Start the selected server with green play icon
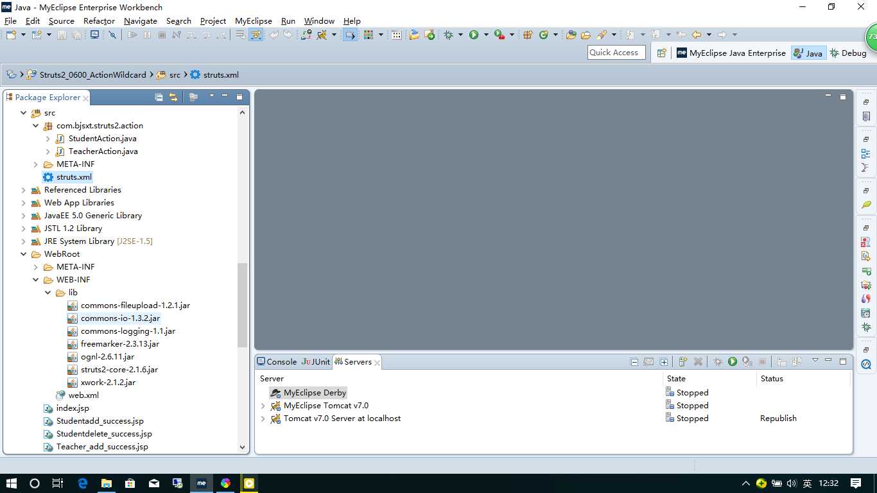Image resolution: width=877 pixels, height=493 pixels. click(x=733, y=362)
